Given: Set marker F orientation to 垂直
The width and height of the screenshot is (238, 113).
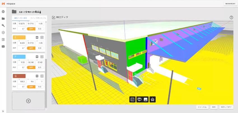Looking at the screenshot, I should (x=40, y=67).
